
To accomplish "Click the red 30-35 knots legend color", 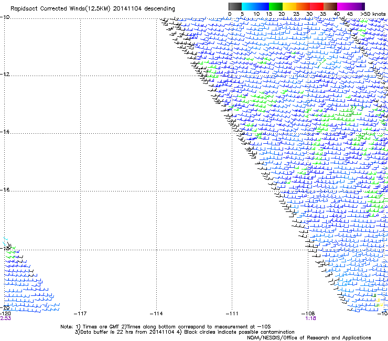I will 317,6.
